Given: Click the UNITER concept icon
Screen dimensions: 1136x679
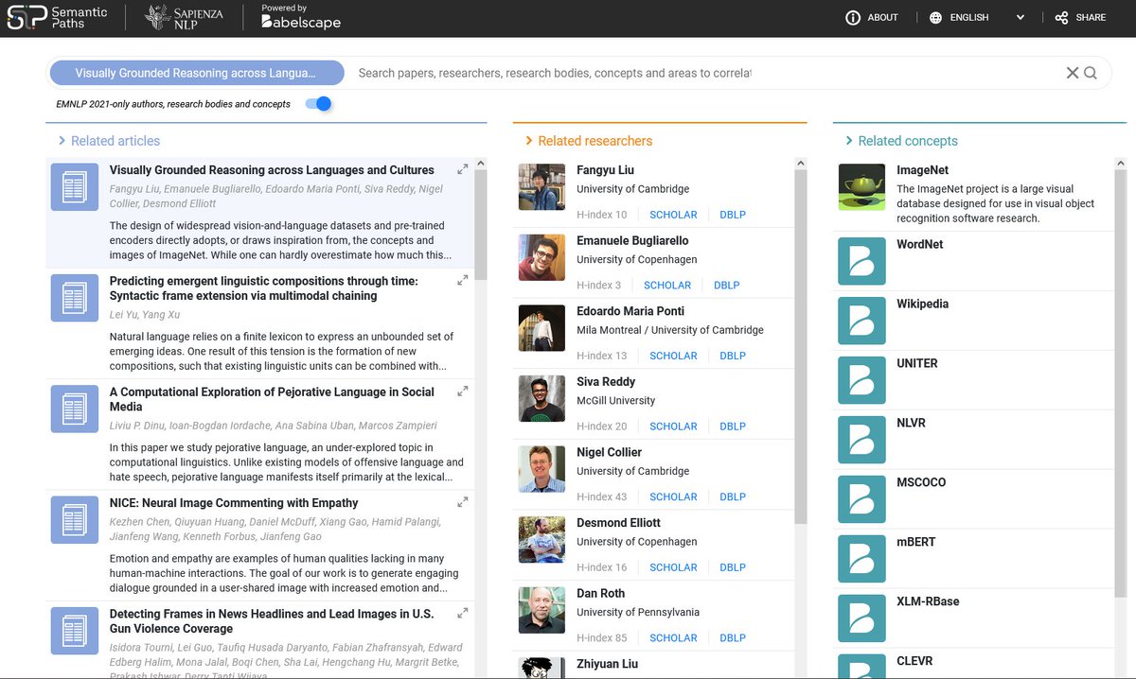Looking at the screenshot, I should (x=861, y=380).
